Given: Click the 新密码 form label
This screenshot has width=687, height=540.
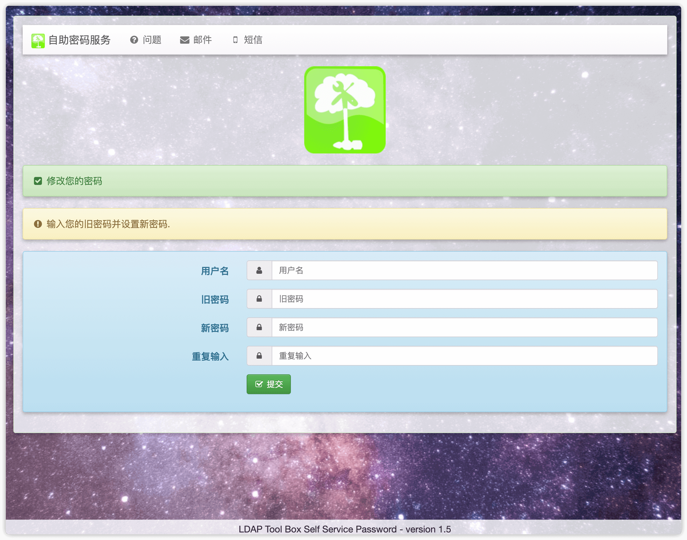Looking at the screenshot, I should pos(215,328).
